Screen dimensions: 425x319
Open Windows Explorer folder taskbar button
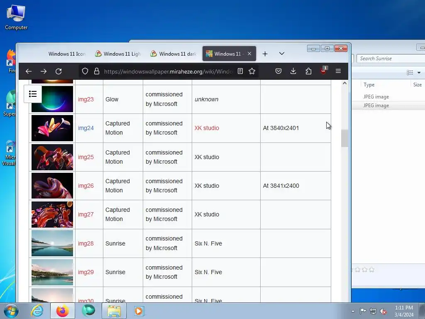[114, 311]
